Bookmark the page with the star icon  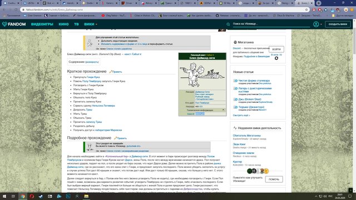pos(306,9)
